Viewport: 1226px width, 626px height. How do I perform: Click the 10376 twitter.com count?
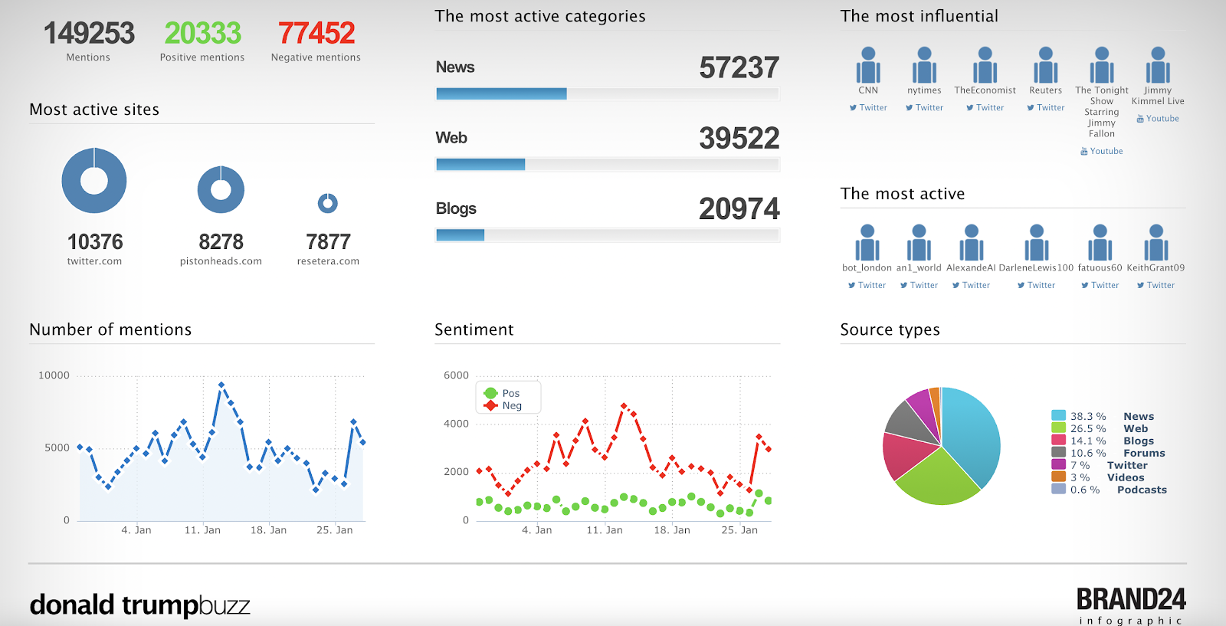[95, 242]
